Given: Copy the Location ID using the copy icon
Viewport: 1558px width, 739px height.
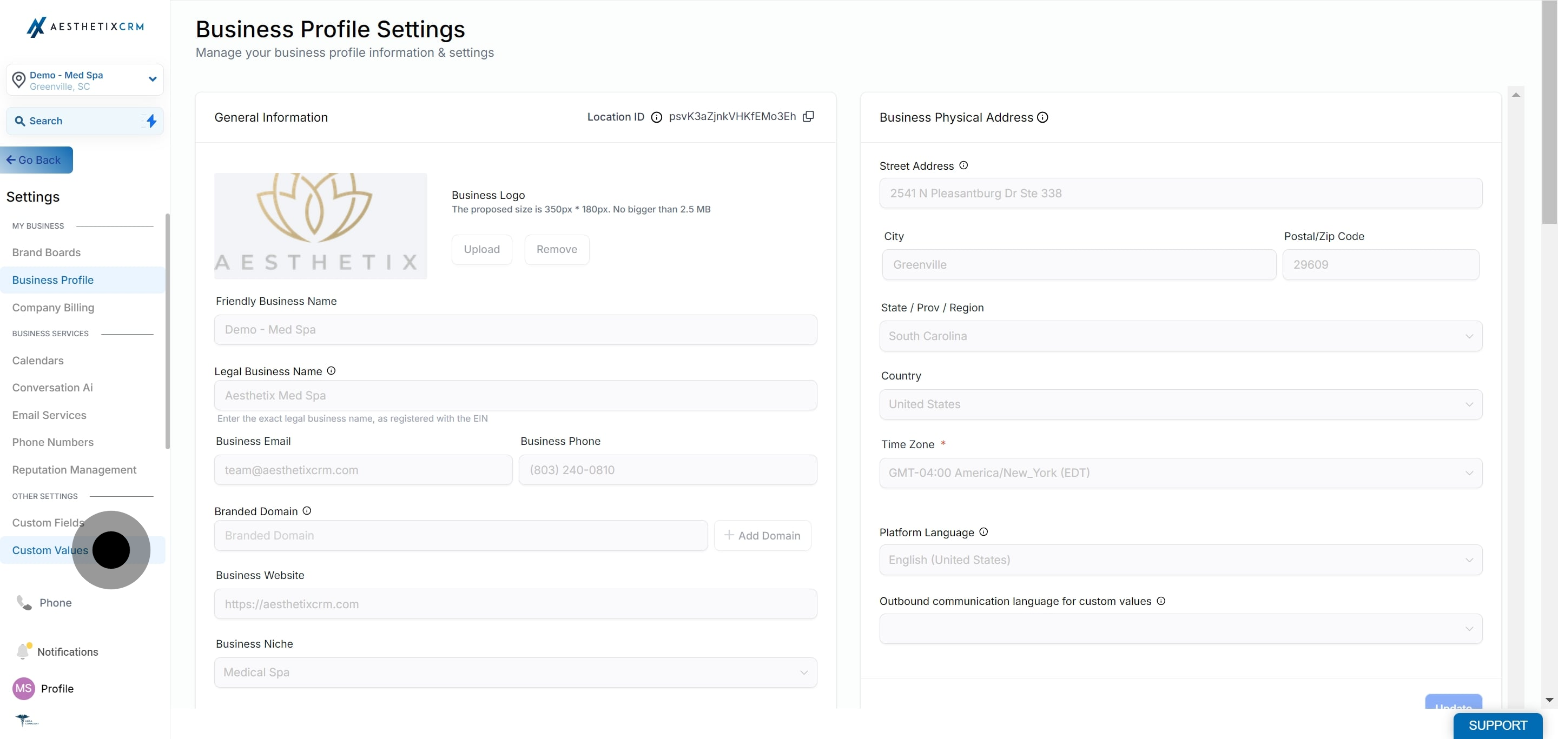Looking at the screenshot, I should click(x=809, y=116).
